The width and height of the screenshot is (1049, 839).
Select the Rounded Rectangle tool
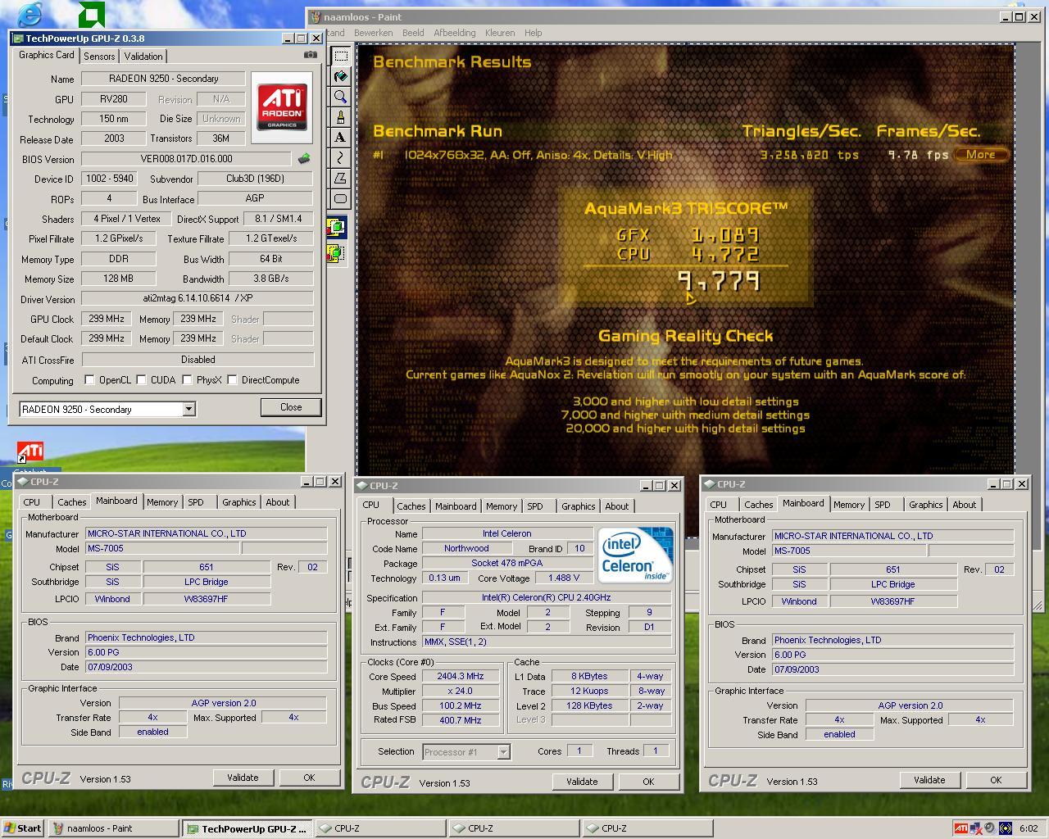pyautogui.click(x=341, y=199)
